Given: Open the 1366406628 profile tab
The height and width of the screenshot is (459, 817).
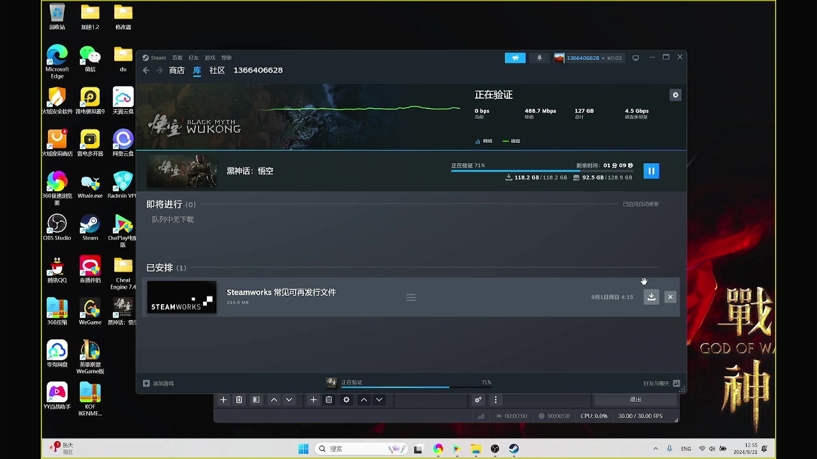Looking at the screenshot, I should click(258, 70).
